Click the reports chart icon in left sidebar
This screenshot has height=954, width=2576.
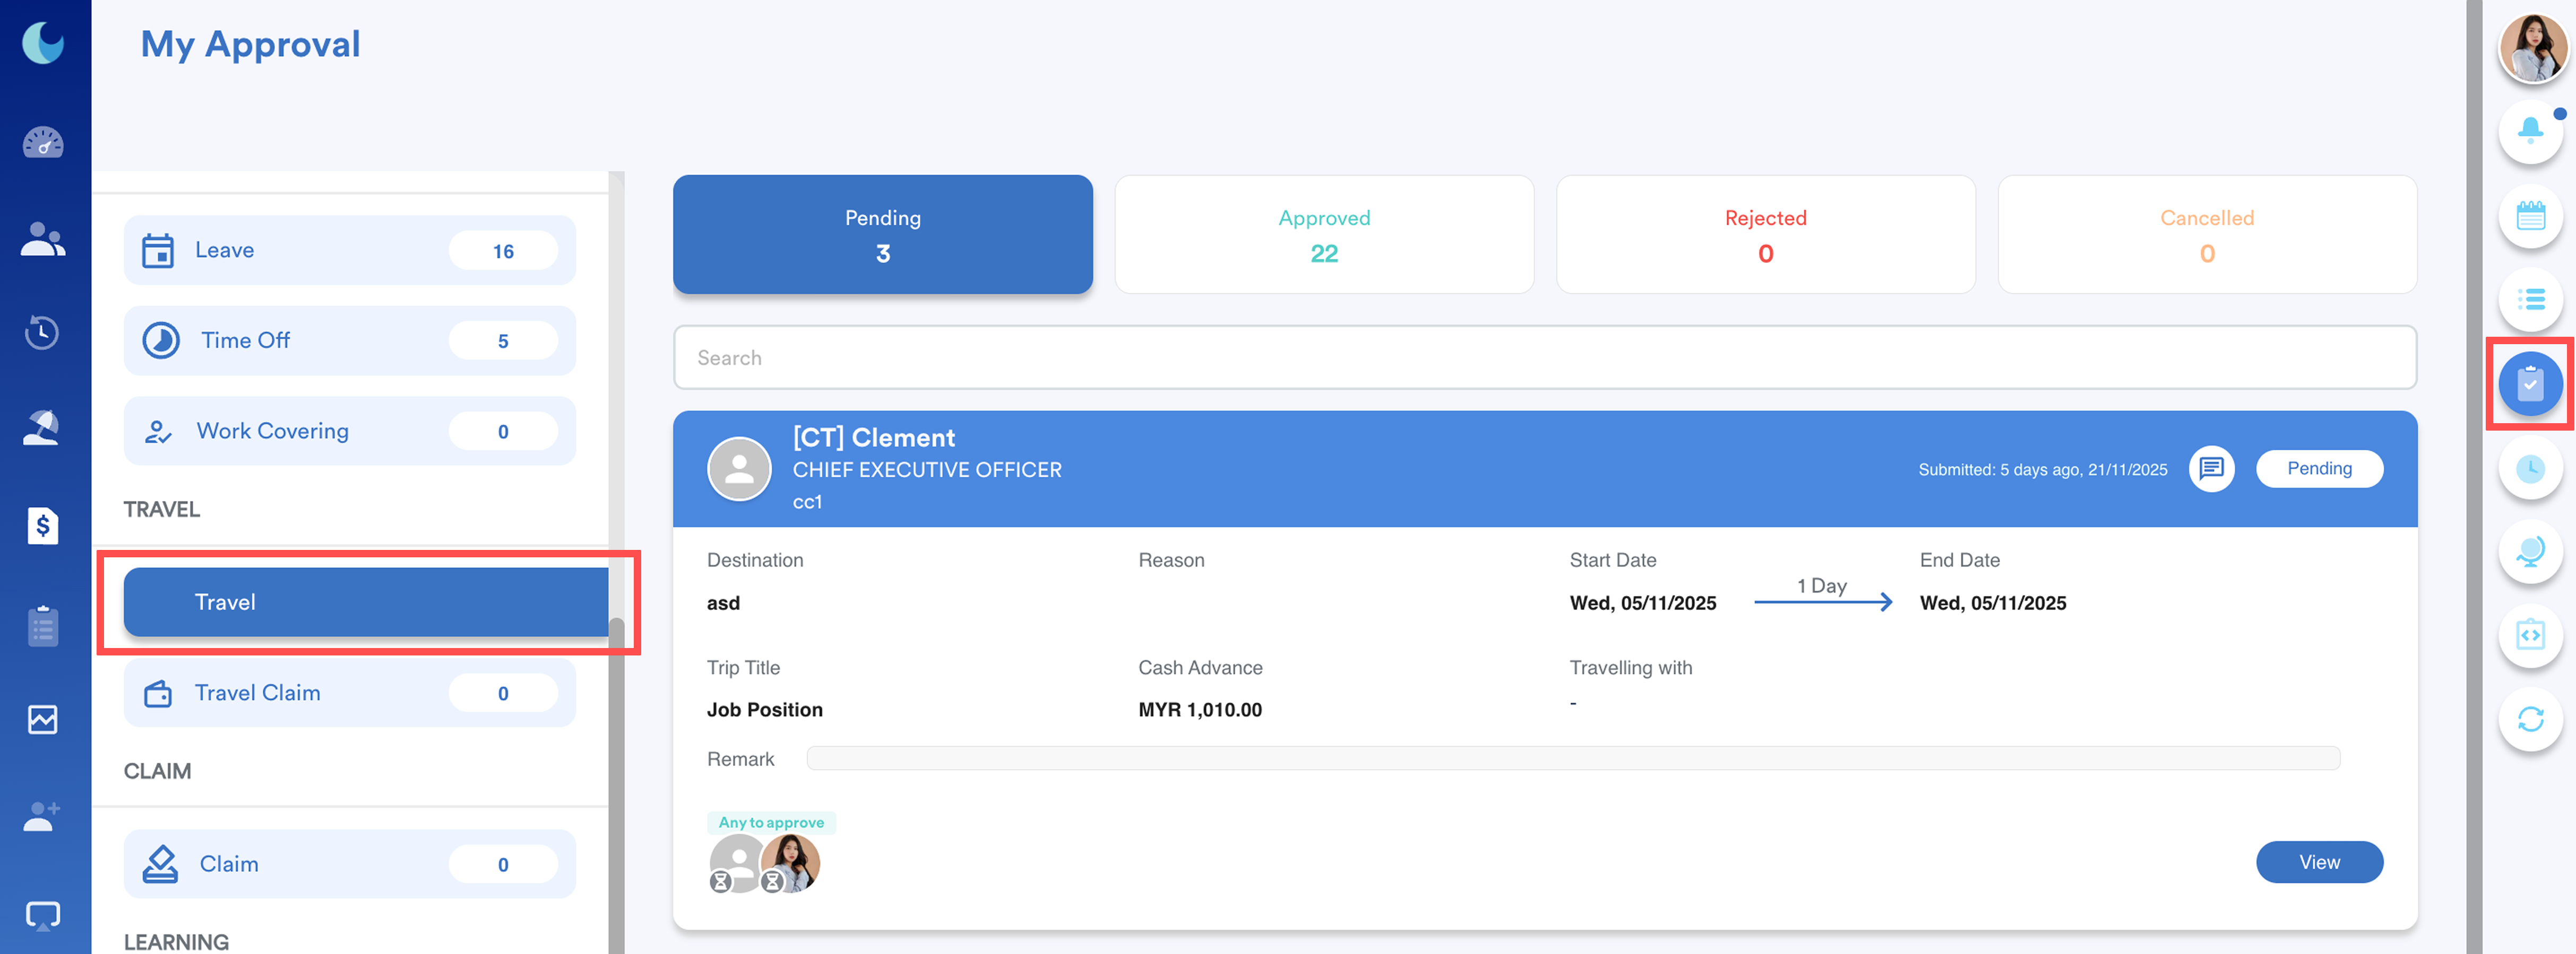pyautogui.click(x=43, y=719)
